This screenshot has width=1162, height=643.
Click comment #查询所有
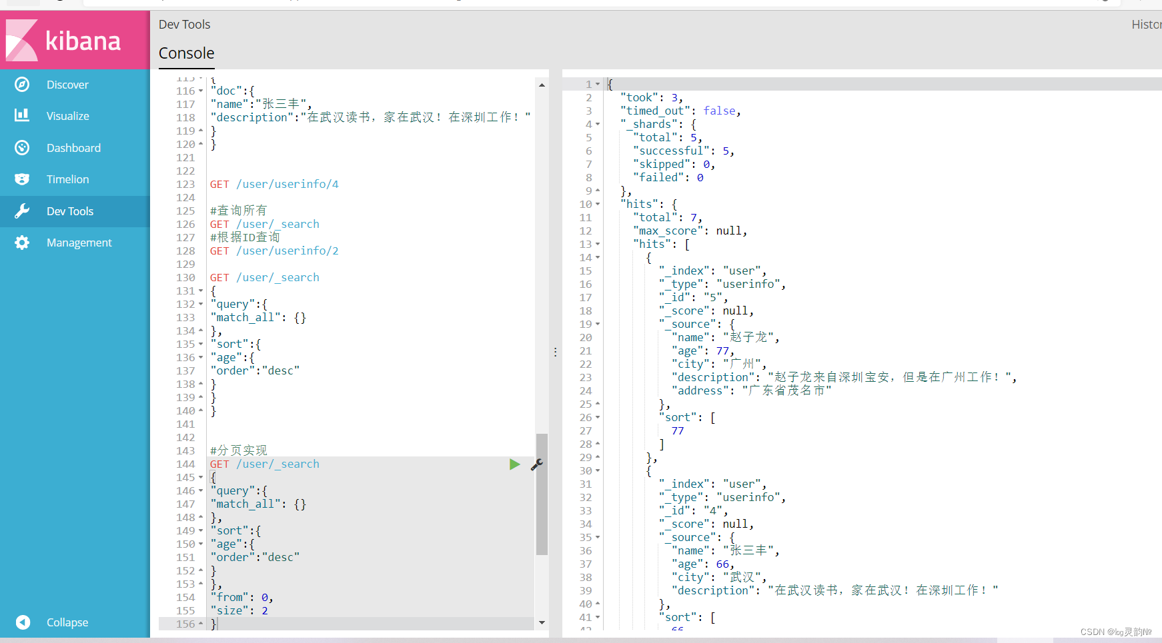pyautogui.click(x=238, y=211)
